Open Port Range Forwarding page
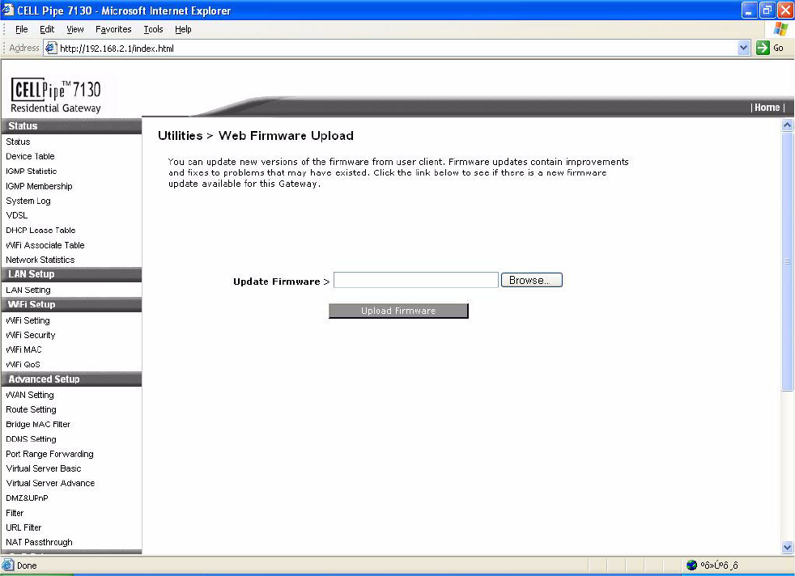 pos(49,455)
